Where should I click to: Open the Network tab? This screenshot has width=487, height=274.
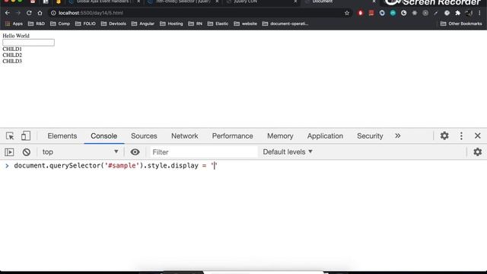point(184,135)
